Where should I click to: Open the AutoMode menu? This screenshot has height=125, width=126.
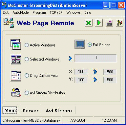[x=21, y=12]
